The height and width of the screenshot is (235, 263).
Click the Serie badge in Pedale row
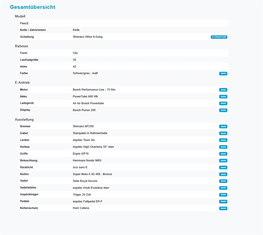tap(223, 202)
